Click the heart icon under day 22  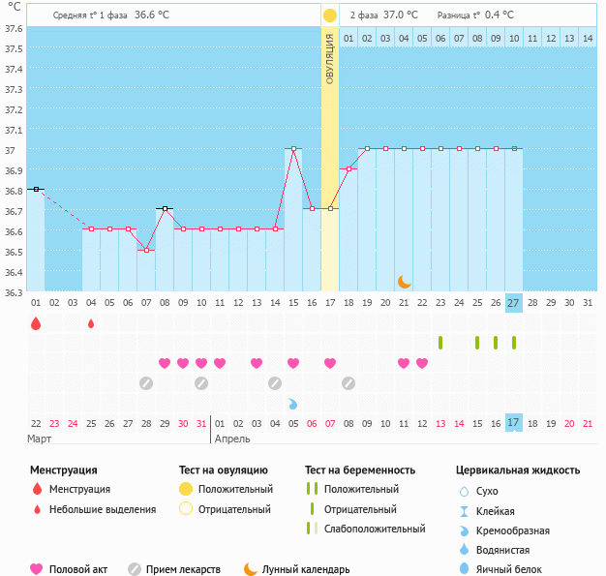(x=422, y=363)
